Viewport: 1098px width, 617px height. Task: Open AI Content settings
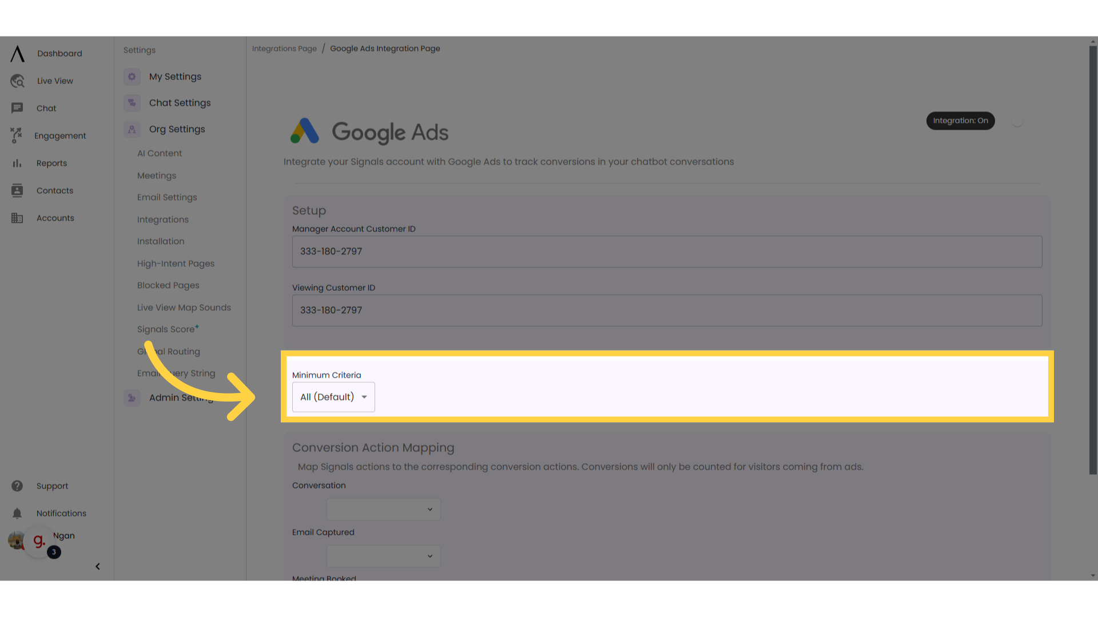coord(160,153)
